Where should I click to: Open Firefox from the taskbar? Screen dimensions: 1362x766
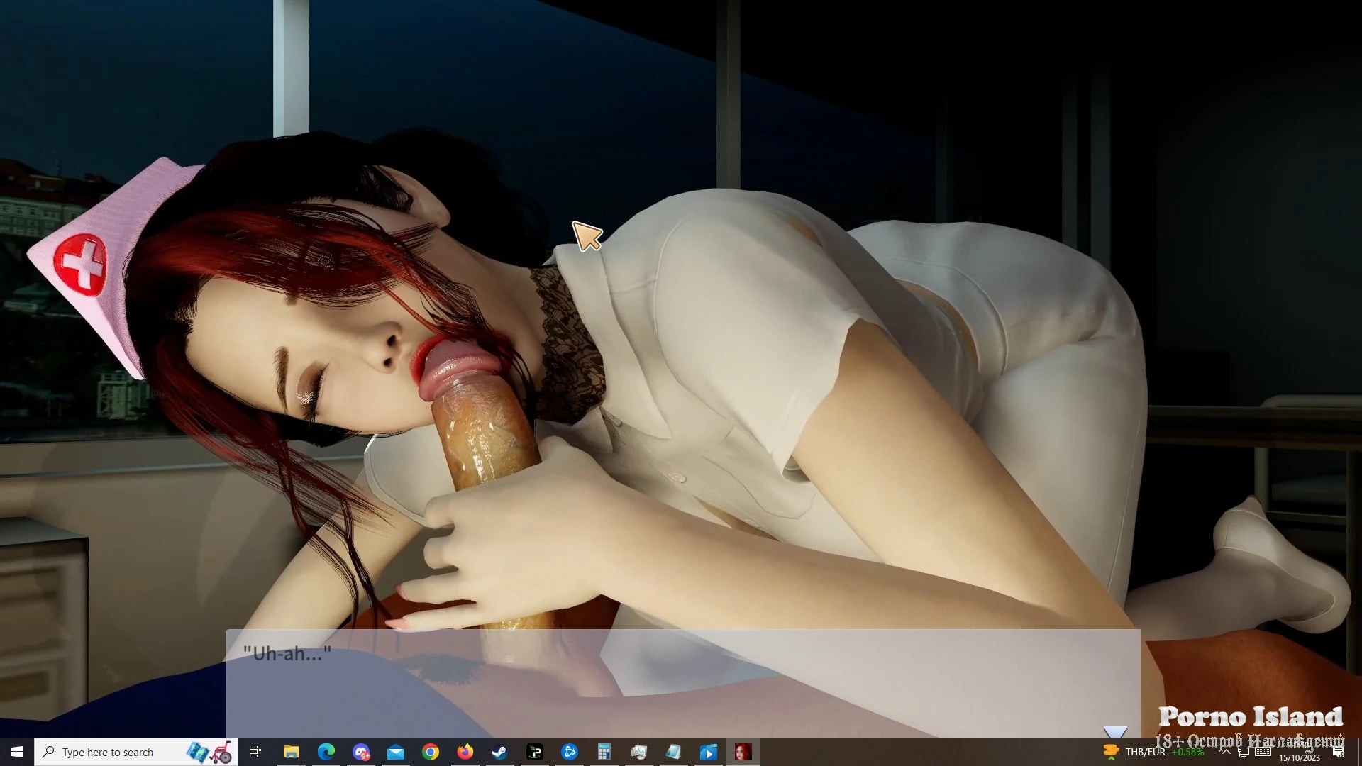click(465, 752)
